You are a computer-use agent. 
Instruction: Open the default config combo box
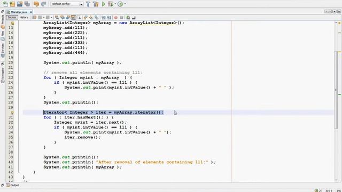coord(67,4)
